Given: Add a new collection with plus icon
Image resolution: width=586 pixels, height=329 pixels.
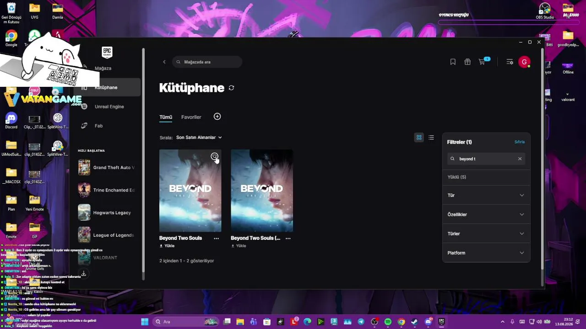Looking at the screenshot, I should click(x=217, y=117).
